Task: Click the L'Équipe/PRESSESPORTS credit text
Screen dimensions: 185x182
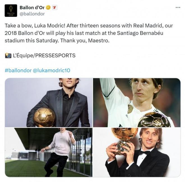Action: [x=44, y=56]
